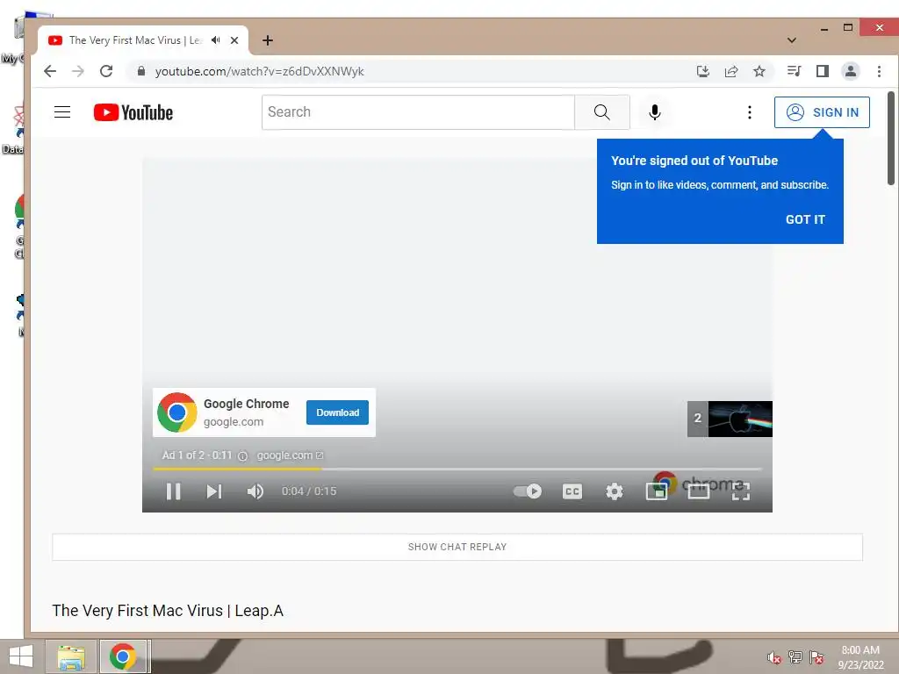This screenshot has height=674, width=899.
Task: Click the forward navigation arrow
Action: point(78,71)
